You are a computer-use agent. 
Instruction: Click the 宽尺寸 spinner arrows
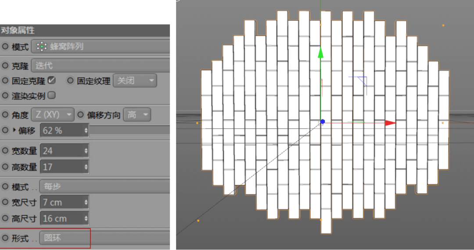pos(86,202)
